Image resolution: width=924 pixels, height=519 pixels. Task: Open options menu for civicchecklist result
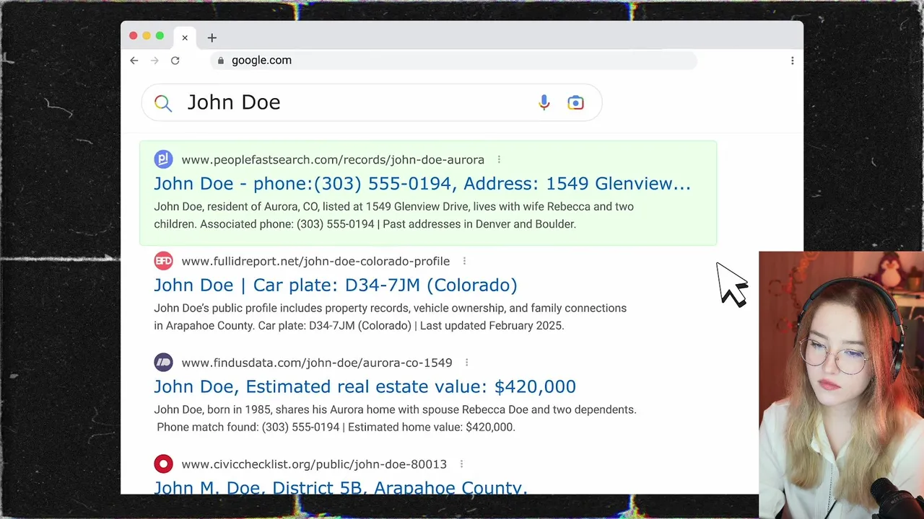pos(461,464)
